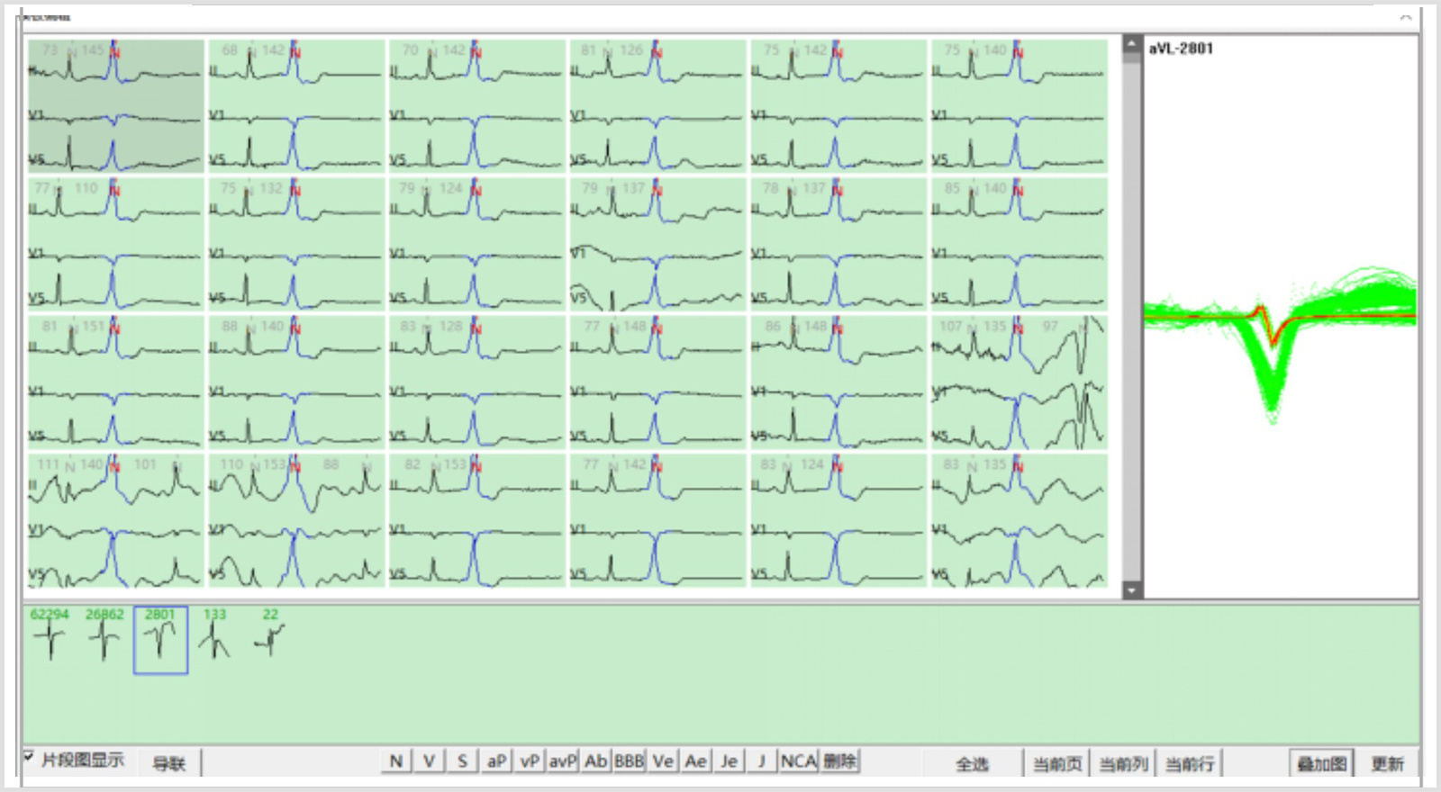Classify beat as V (ventricular)
The width and height of the screenshot is (1441, 792).
point(429,761)
